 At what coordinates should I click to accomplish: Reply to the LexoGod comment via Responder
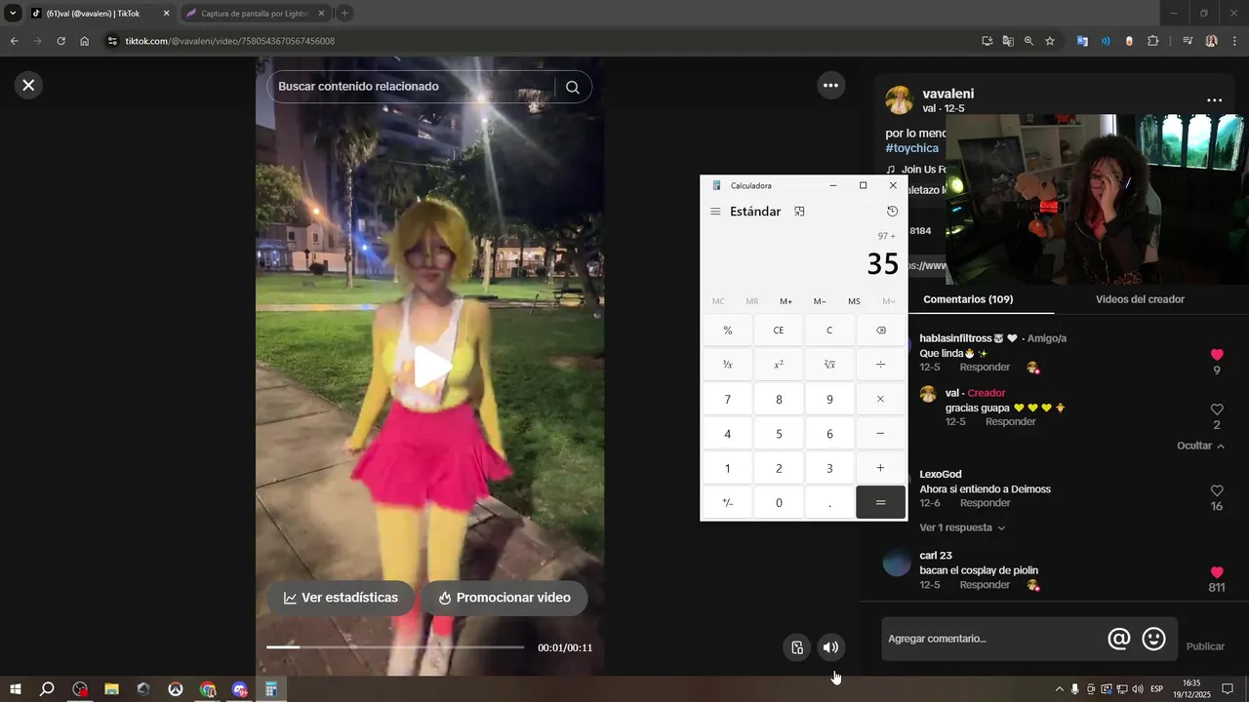[x=985, y=503]
